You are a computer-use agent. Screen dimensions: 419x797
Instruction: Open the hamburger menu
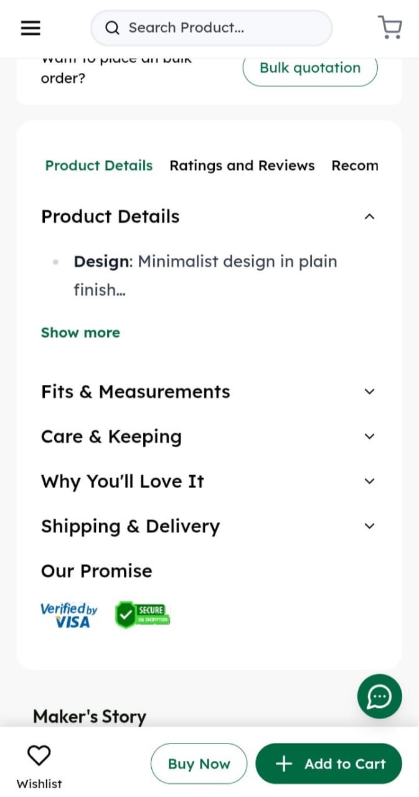[31, 28]
